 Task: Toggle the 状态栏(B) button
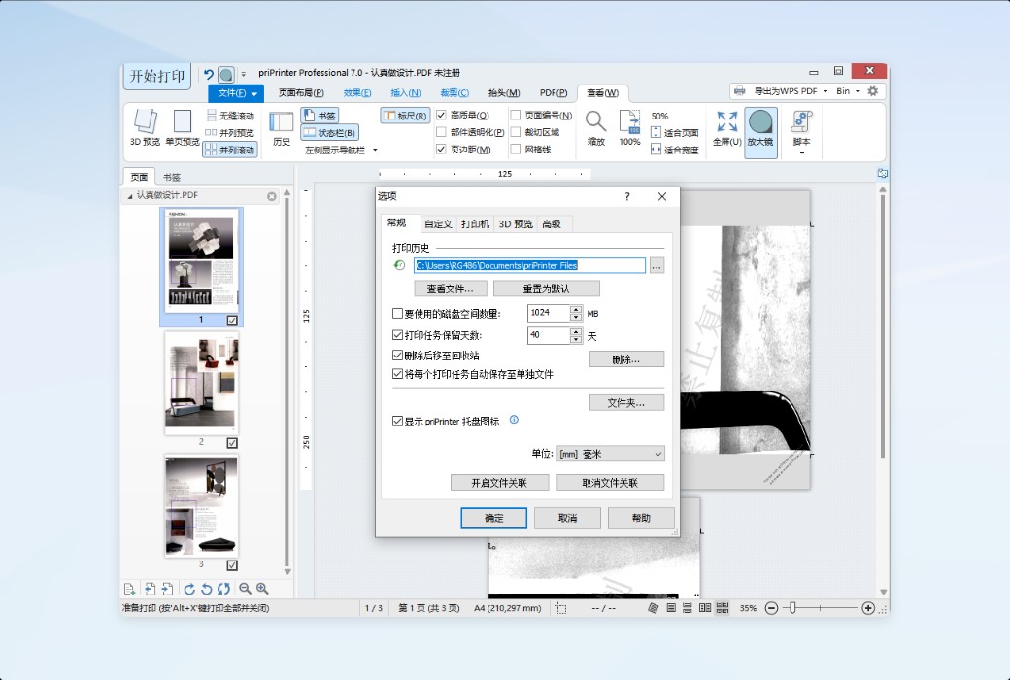click(x=330, y=133)
